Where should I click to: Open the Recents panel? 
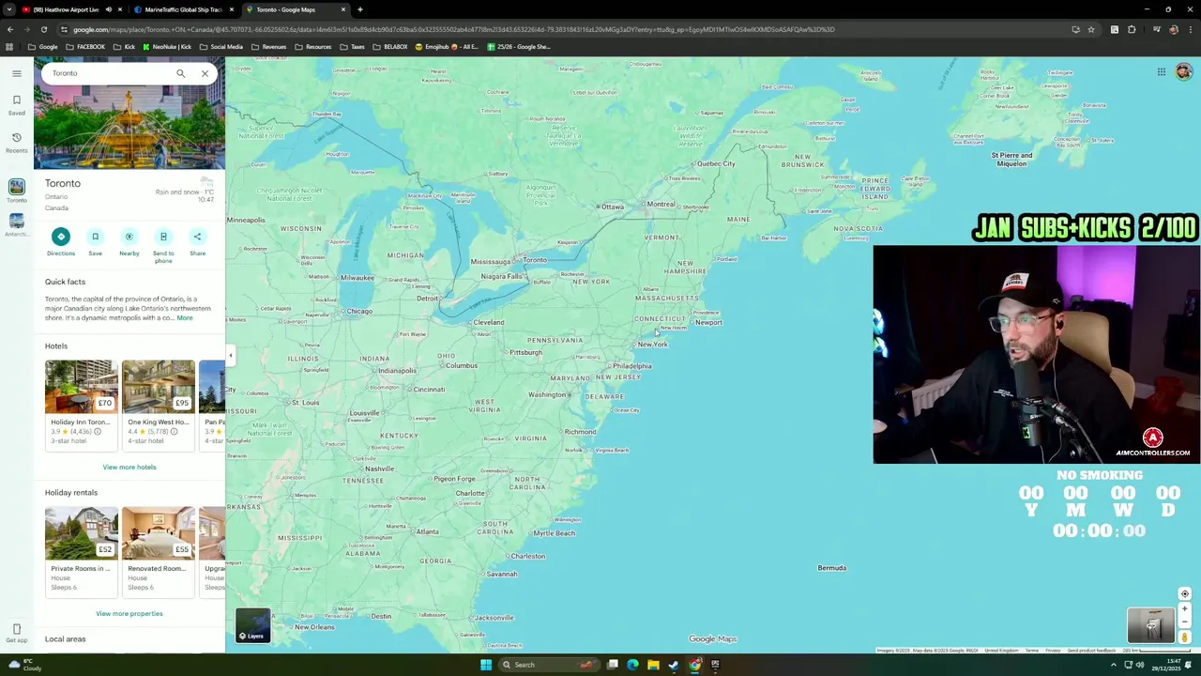(x=16, y=143)
